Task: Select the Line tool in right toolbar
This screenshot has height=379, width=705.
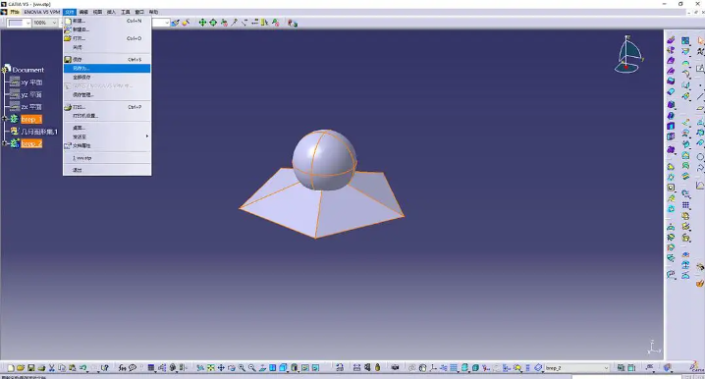Action: 700,96
